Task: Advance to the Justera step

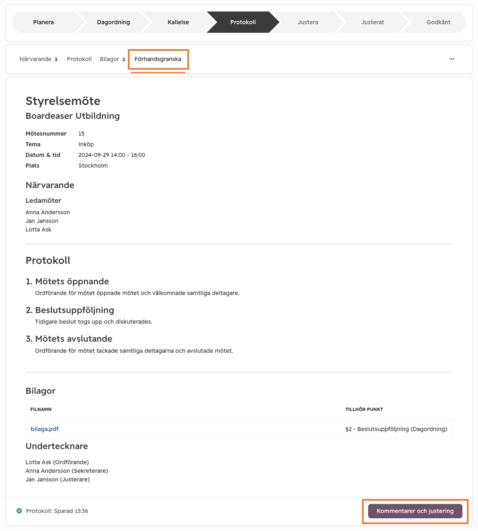Action: coord(308,22)
